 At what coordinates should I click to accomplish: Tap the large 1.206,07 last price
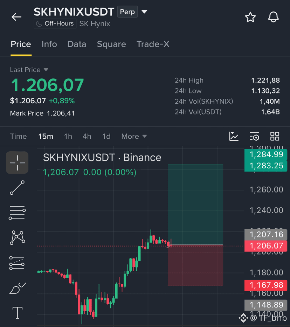point(47,85)
